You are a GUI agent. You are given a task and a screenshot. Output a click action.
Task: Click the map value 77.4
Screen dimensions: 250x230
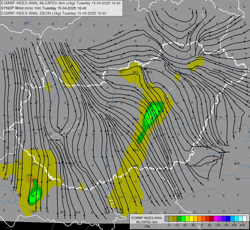coord(35,164)
